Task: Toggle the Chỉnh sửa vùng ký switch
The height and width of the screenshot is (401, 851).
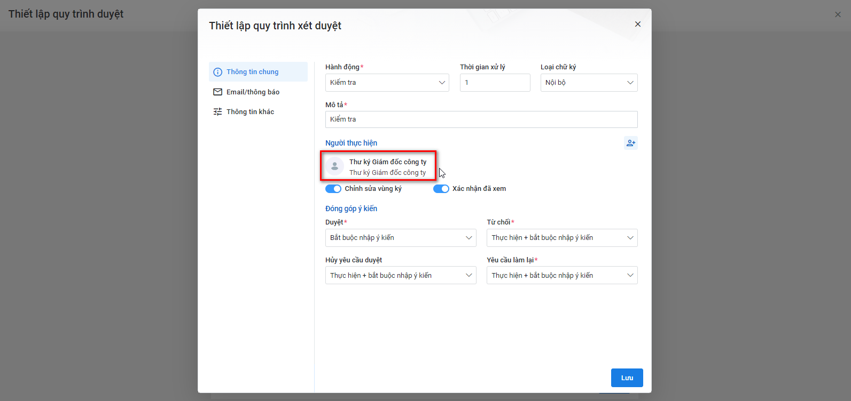Action: (x=333, y=189)
